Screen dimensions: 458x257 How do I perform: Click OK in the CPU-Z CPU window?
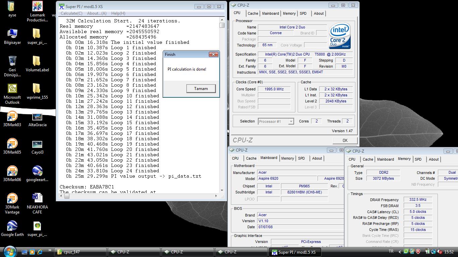(x=345, y=141)
